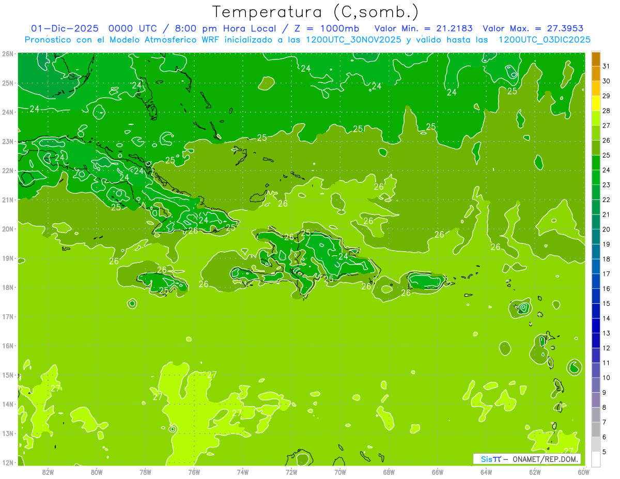Viewport: 620px width, 479px height.
Task: Click the "Valor Min. = 21.2183" value
Action: click(424, 28)
